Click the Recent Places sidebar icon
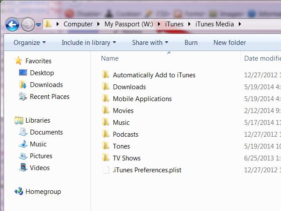281x211 pixels. coord(23,97)
